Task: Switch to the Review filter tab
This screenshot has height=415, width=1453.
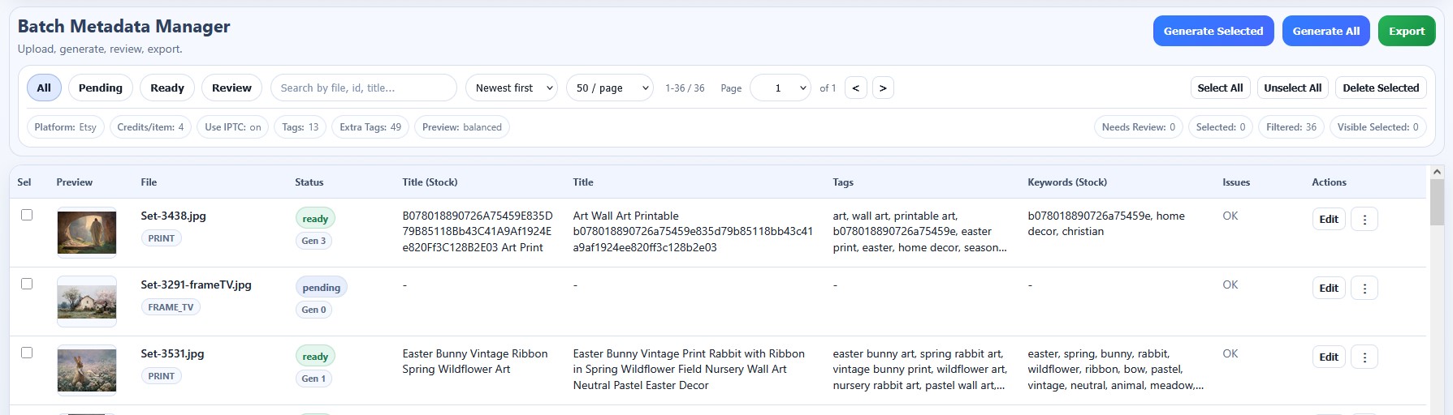Action: click(x=231, y=88)
